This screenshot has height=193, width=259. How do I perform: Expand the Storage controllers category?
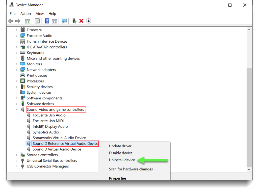pyautogui.click(x=16, y=155)
